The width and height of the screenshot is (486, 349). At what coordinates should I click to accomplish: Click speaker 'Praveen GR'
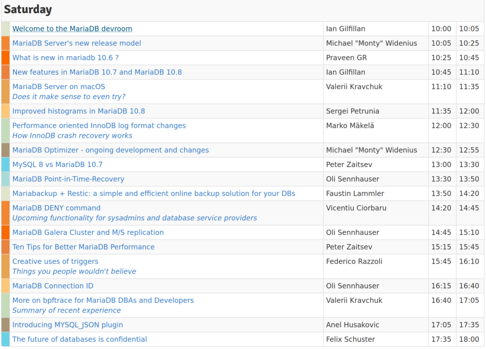coord(346,58)
